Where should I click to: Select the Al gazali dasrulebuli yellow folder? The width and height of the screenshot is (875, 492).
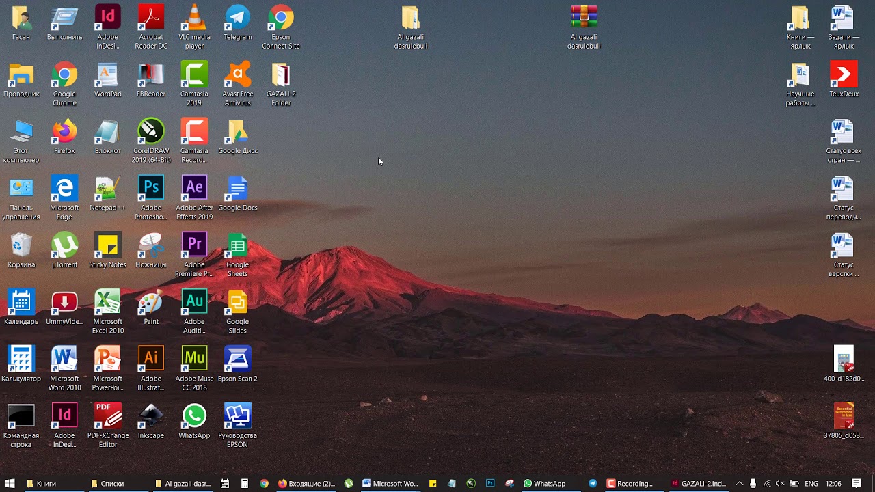point(411,27)
